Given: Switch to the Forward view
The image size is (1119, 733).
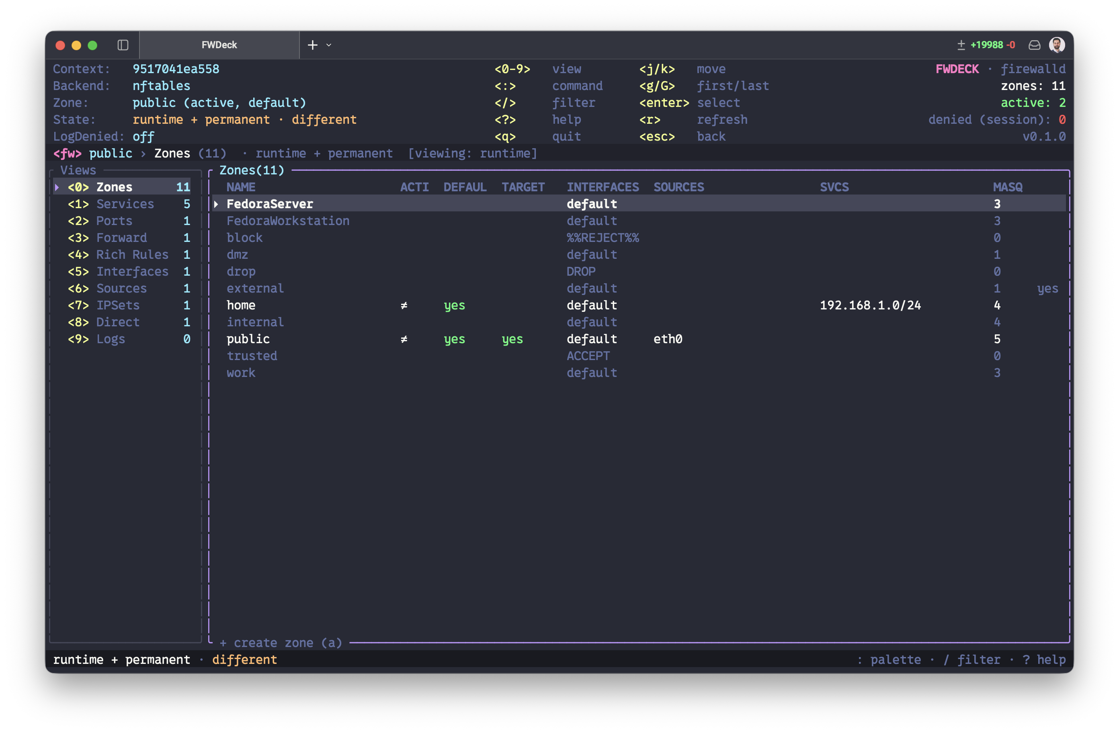Looking at the screenshot, I should [x=122, y=238].
